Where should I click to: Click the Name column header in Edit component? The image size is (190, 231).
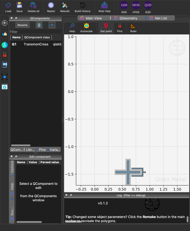(x=21, y=162)
